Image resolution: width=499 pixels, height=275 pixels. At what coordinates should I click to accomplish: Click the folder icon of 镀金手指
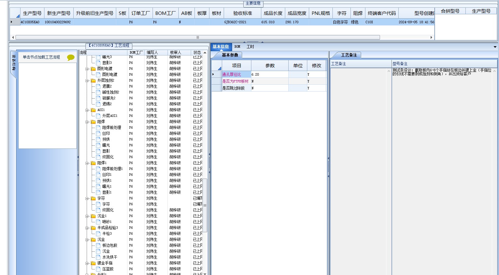[93, 263]
